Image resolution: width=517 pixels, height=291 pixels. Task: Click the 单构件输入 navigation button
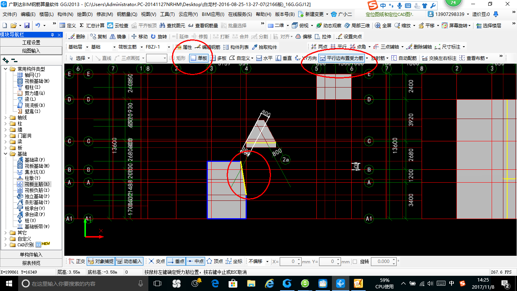tap(31, 255)
